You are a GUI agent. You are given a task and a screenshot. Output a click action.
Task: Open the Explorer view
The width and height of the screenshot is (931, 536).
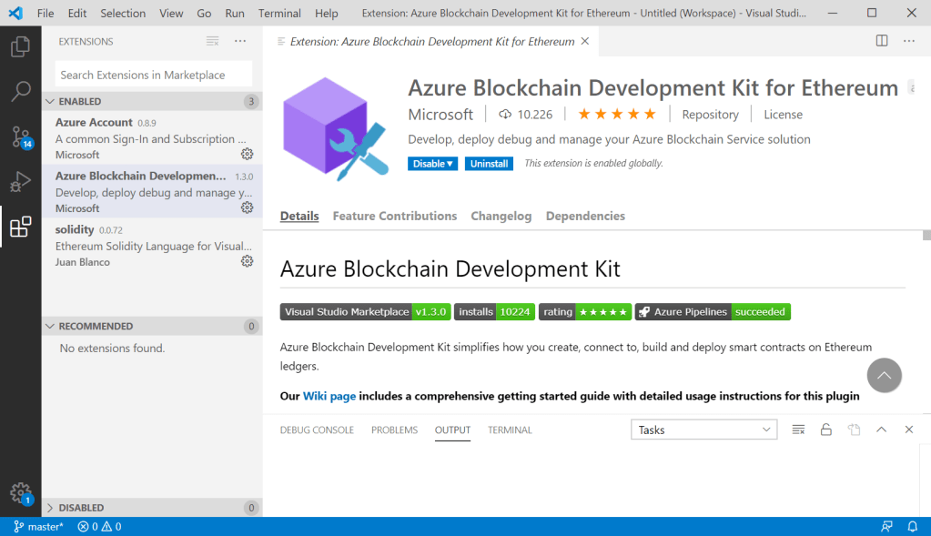pos(20,47)
